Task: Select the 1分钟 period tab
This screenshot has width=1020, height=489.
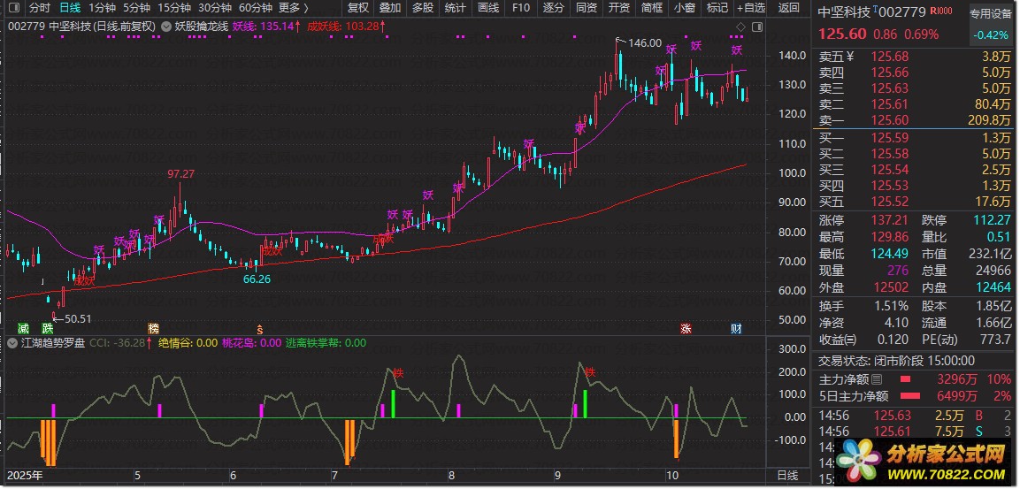Action: coord(102,9)
